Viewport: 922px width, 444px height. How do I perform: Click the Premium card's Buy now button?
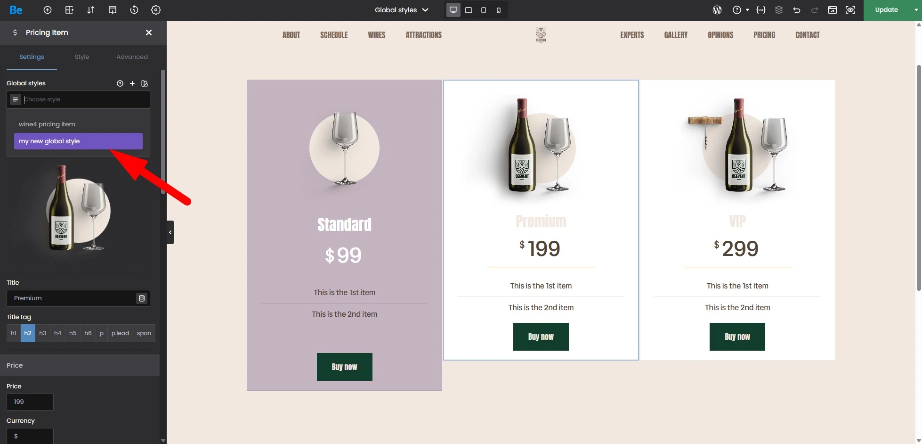pyautogui.click(x=541, y=337)
